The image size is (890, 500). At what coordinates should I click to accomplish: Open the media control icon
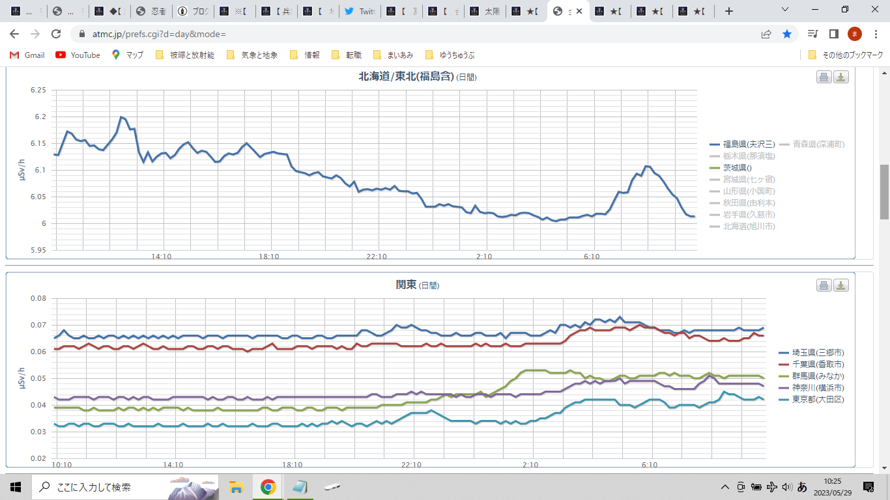812,34
